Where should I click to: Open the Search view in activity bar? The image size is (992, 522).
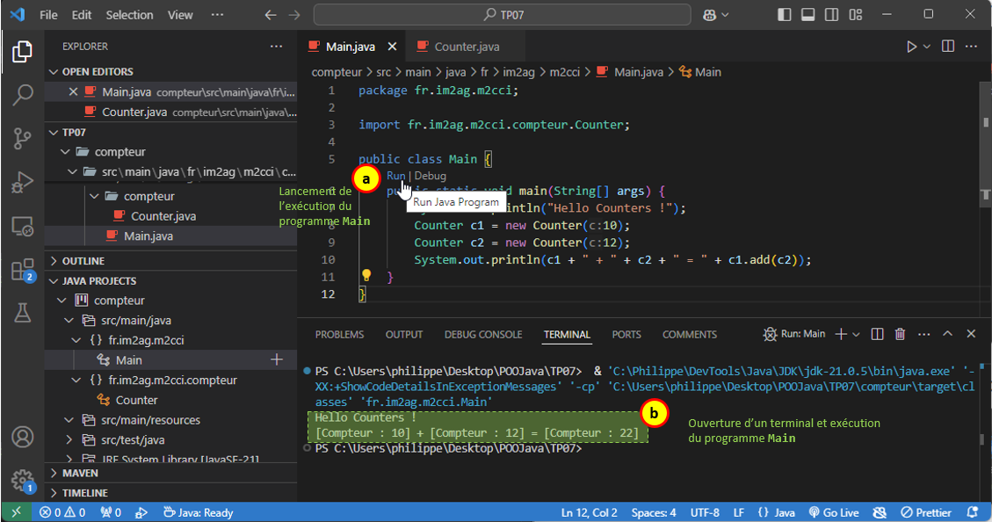(x=23, y=95)
